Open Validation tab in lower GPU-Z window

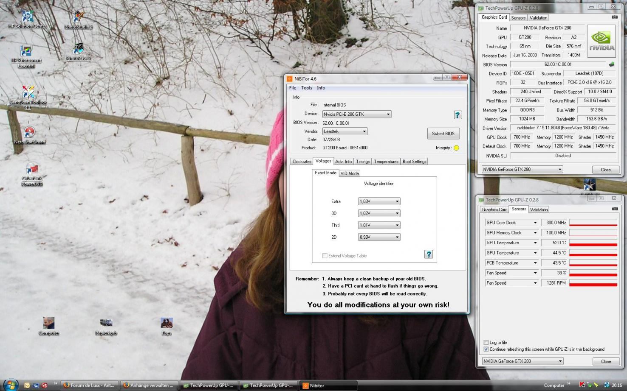click(539, 209)
